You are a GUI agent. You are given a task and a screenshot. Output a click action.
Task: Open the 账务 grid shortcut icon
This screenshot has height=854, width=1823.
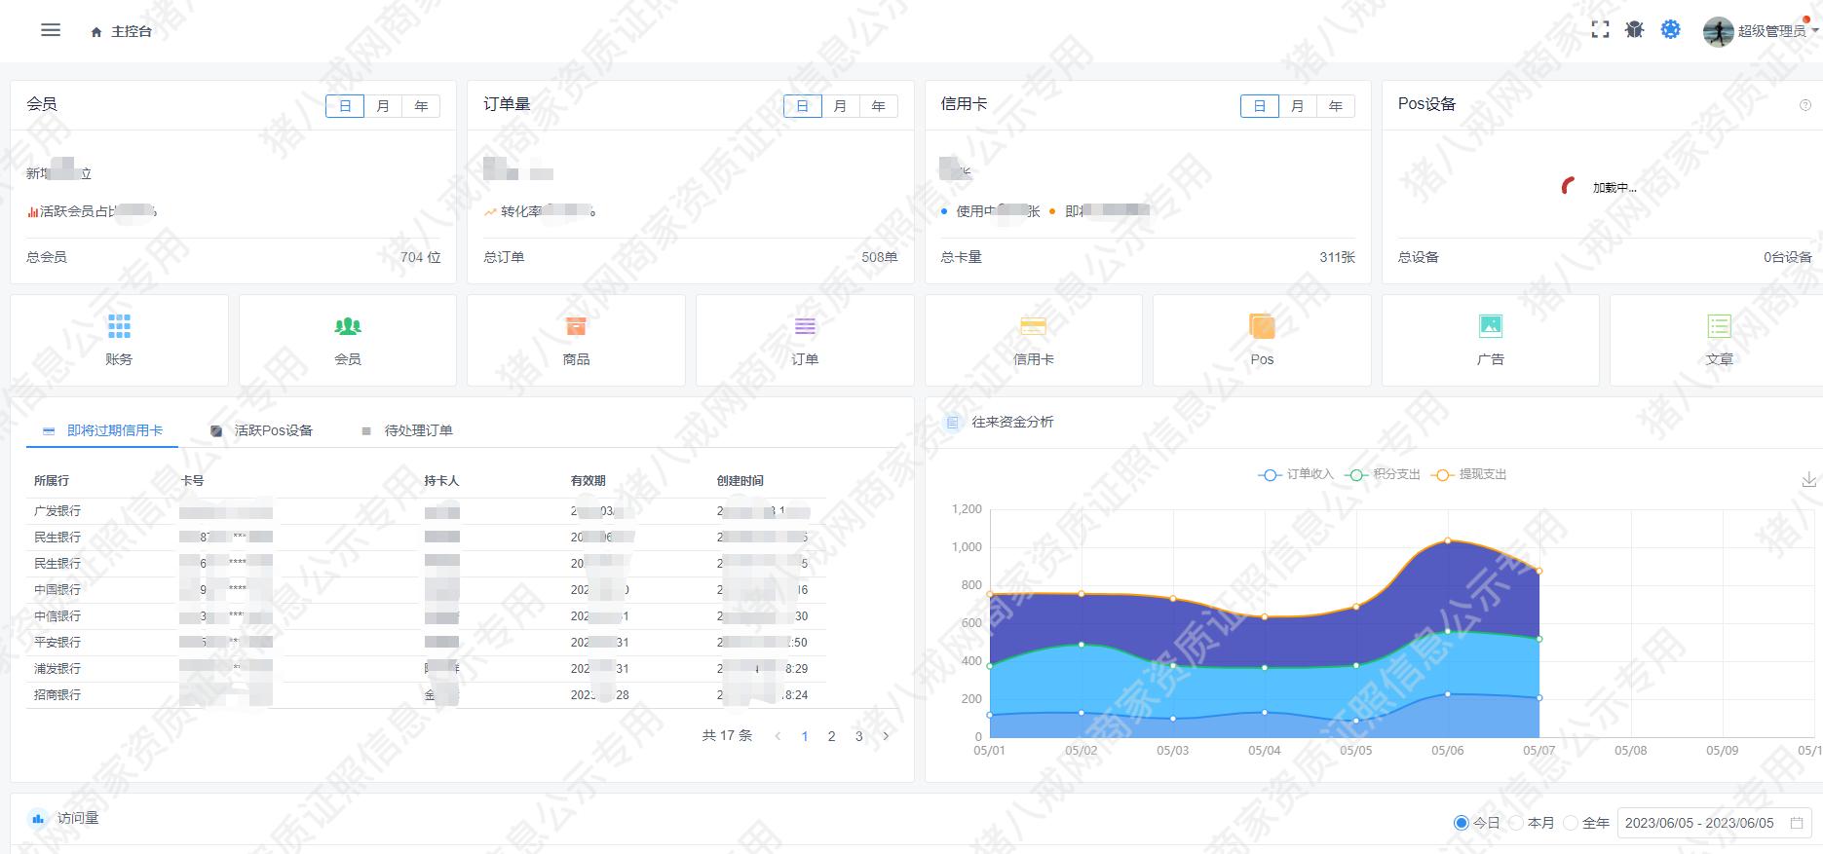tap(119, 326)
